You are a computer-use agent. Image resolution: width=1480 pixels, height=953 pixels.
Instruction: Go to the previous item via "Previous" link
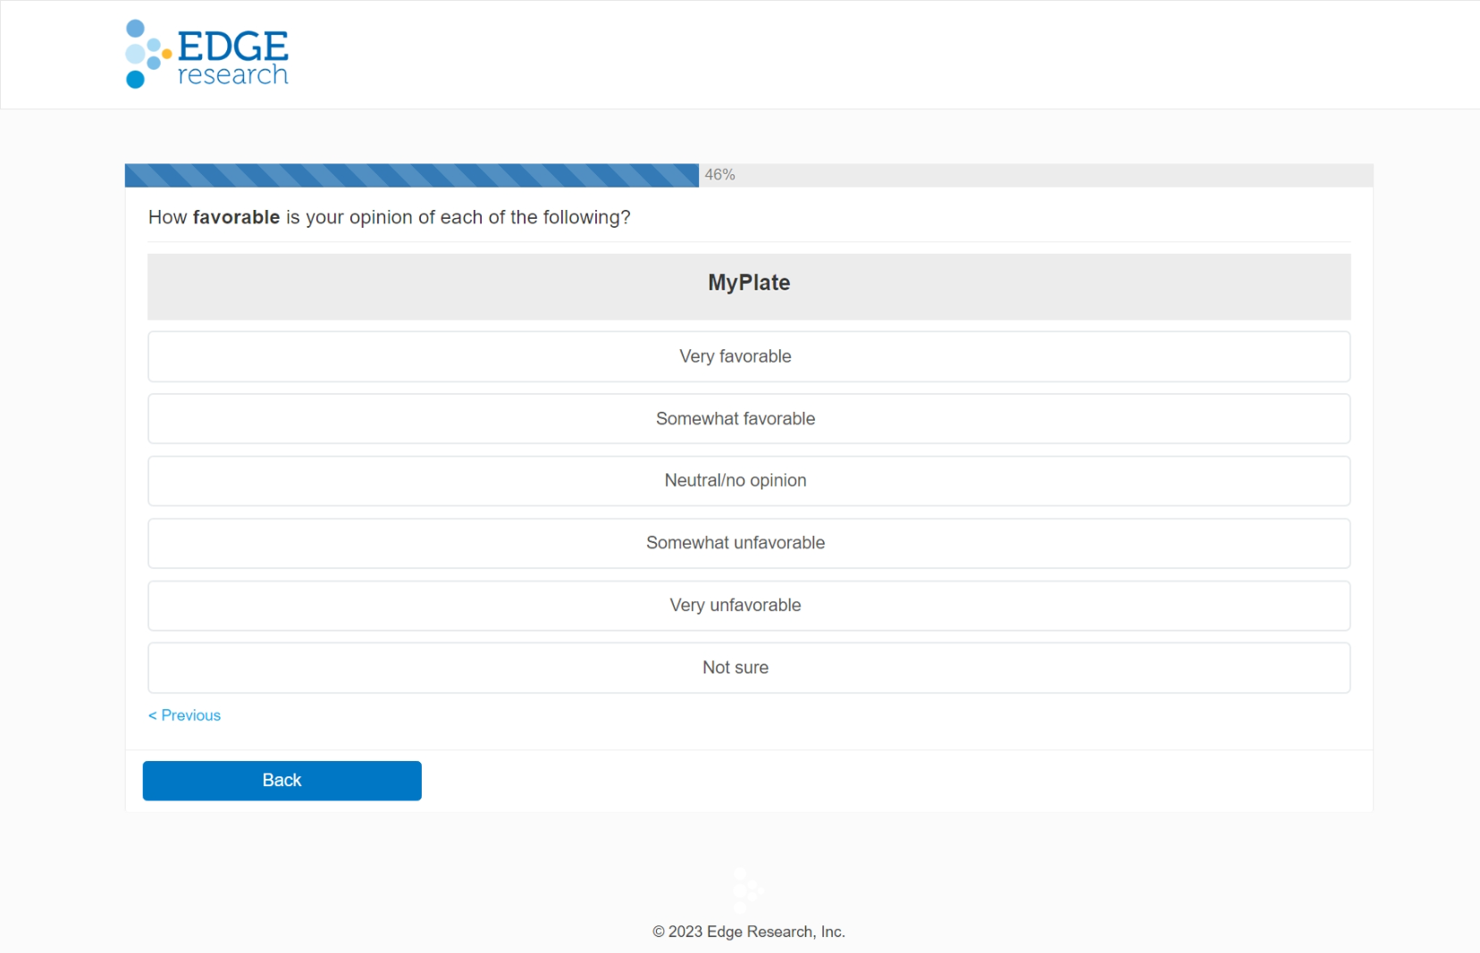coord(190,715)
